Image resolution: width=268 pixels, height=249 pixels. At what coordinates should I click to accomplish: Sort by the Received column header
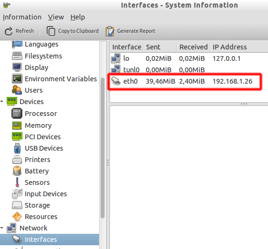tap(193, 47)
